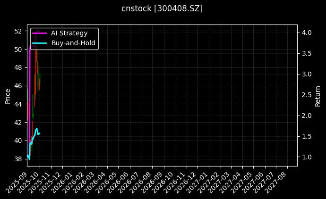
Task: Click the 52 price tick label
Action: [x=18, y=31]
